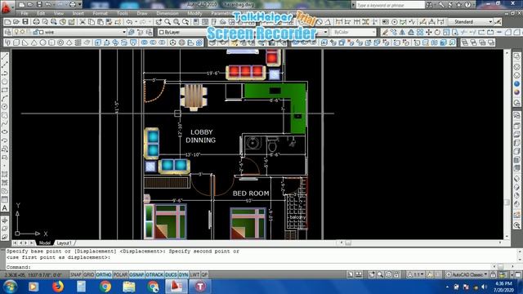Toggle QP quick properties button

coord(204,274)
